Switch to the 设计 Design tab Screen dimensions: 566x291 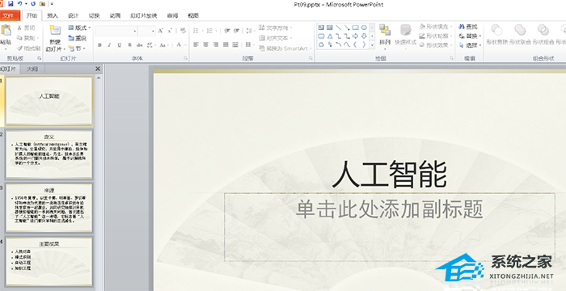[x=74, y=15]
